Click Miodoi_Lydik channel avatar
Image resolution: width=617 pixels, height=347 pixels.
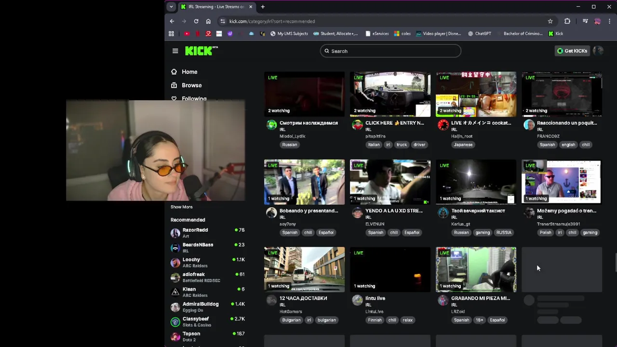[272, 125]
